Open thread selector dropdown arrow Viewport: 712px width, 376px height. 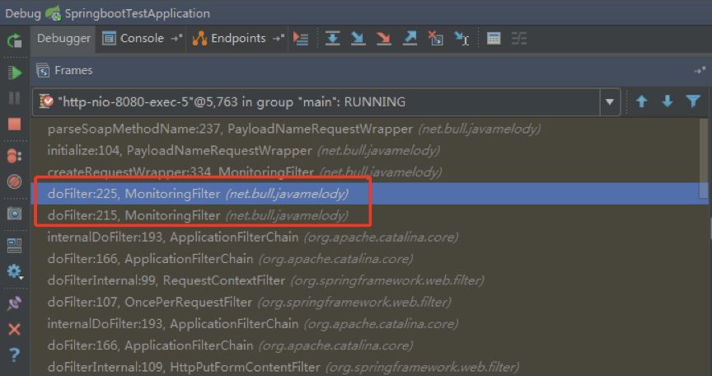[x=610, y=102]
